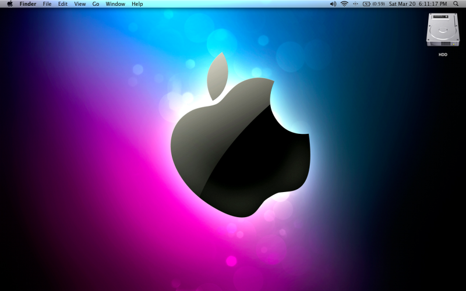The width and height of the screenshot is (466, 291).
Task: Open the Wi-Fi status menu
Action: tap(344, 4)
